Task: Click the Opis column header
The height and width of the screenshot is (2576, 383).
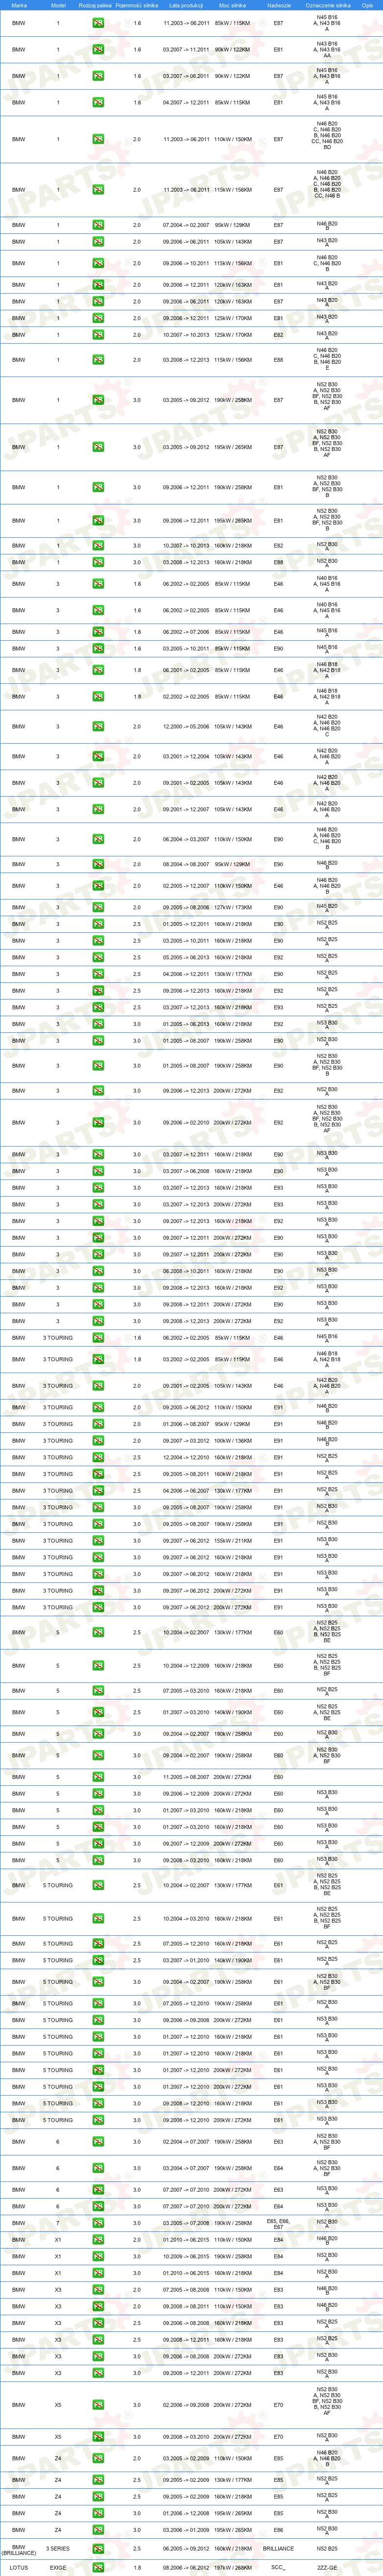Action: [x=368, y=5]
